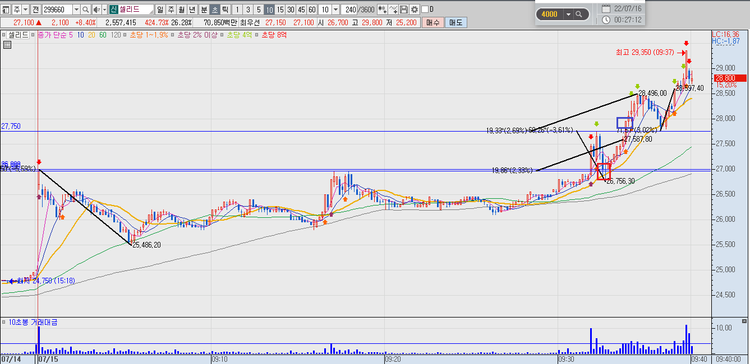
Task: Click the magnifier icon in 4000 widget
Action: (579, 14)
